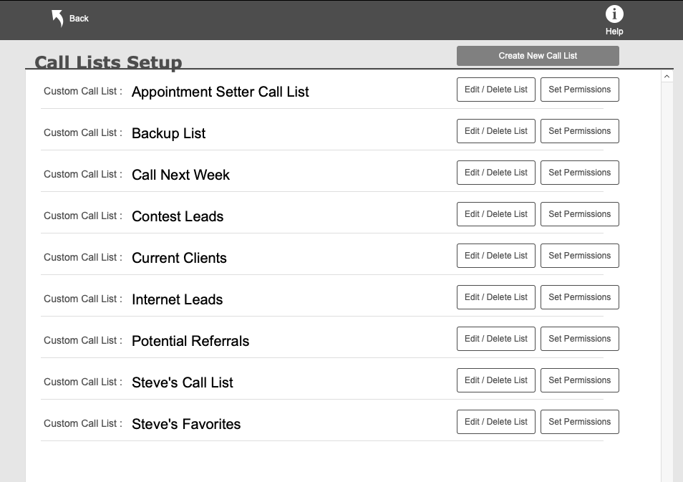Open the Help info icon
Image resolution: width=683 pixels, height=482 pixels.
pyautogui.click(x=614, y=14)
